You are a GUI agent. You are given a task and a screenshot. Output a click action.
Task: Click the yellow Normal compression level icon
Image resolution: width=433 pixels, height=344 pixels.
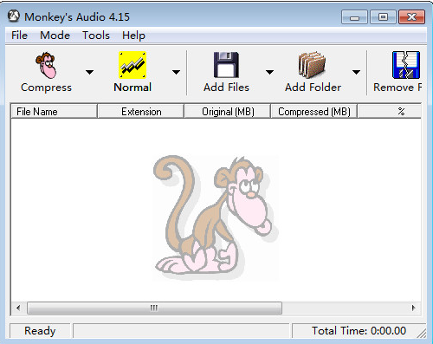click(x=132, y=65)
